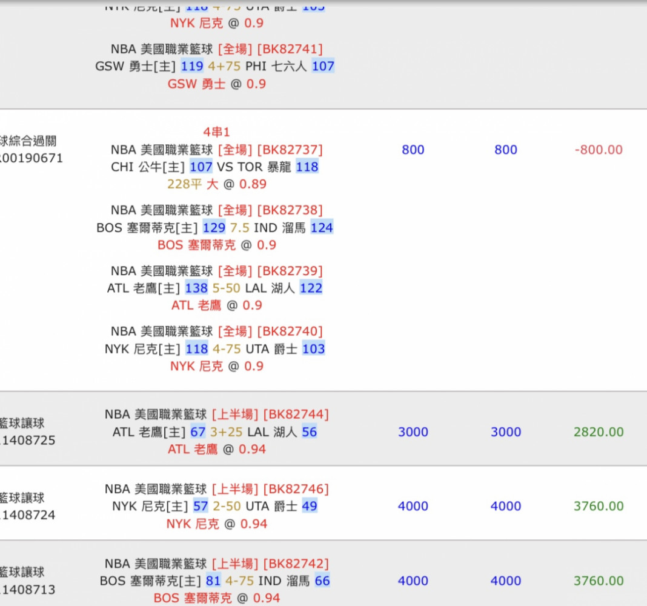Select the NYK 尼克[主] 57 2-50 UTA 爵士 49 line
Screen dimensions: 647x606
coord(214,506)
